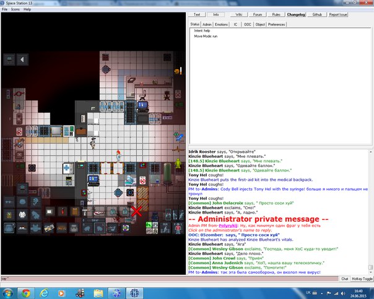The width and height of the screenshot is (374, 299).
Task: Open Internet Explorer from taskbar
Action: click(x=44, y=293)
